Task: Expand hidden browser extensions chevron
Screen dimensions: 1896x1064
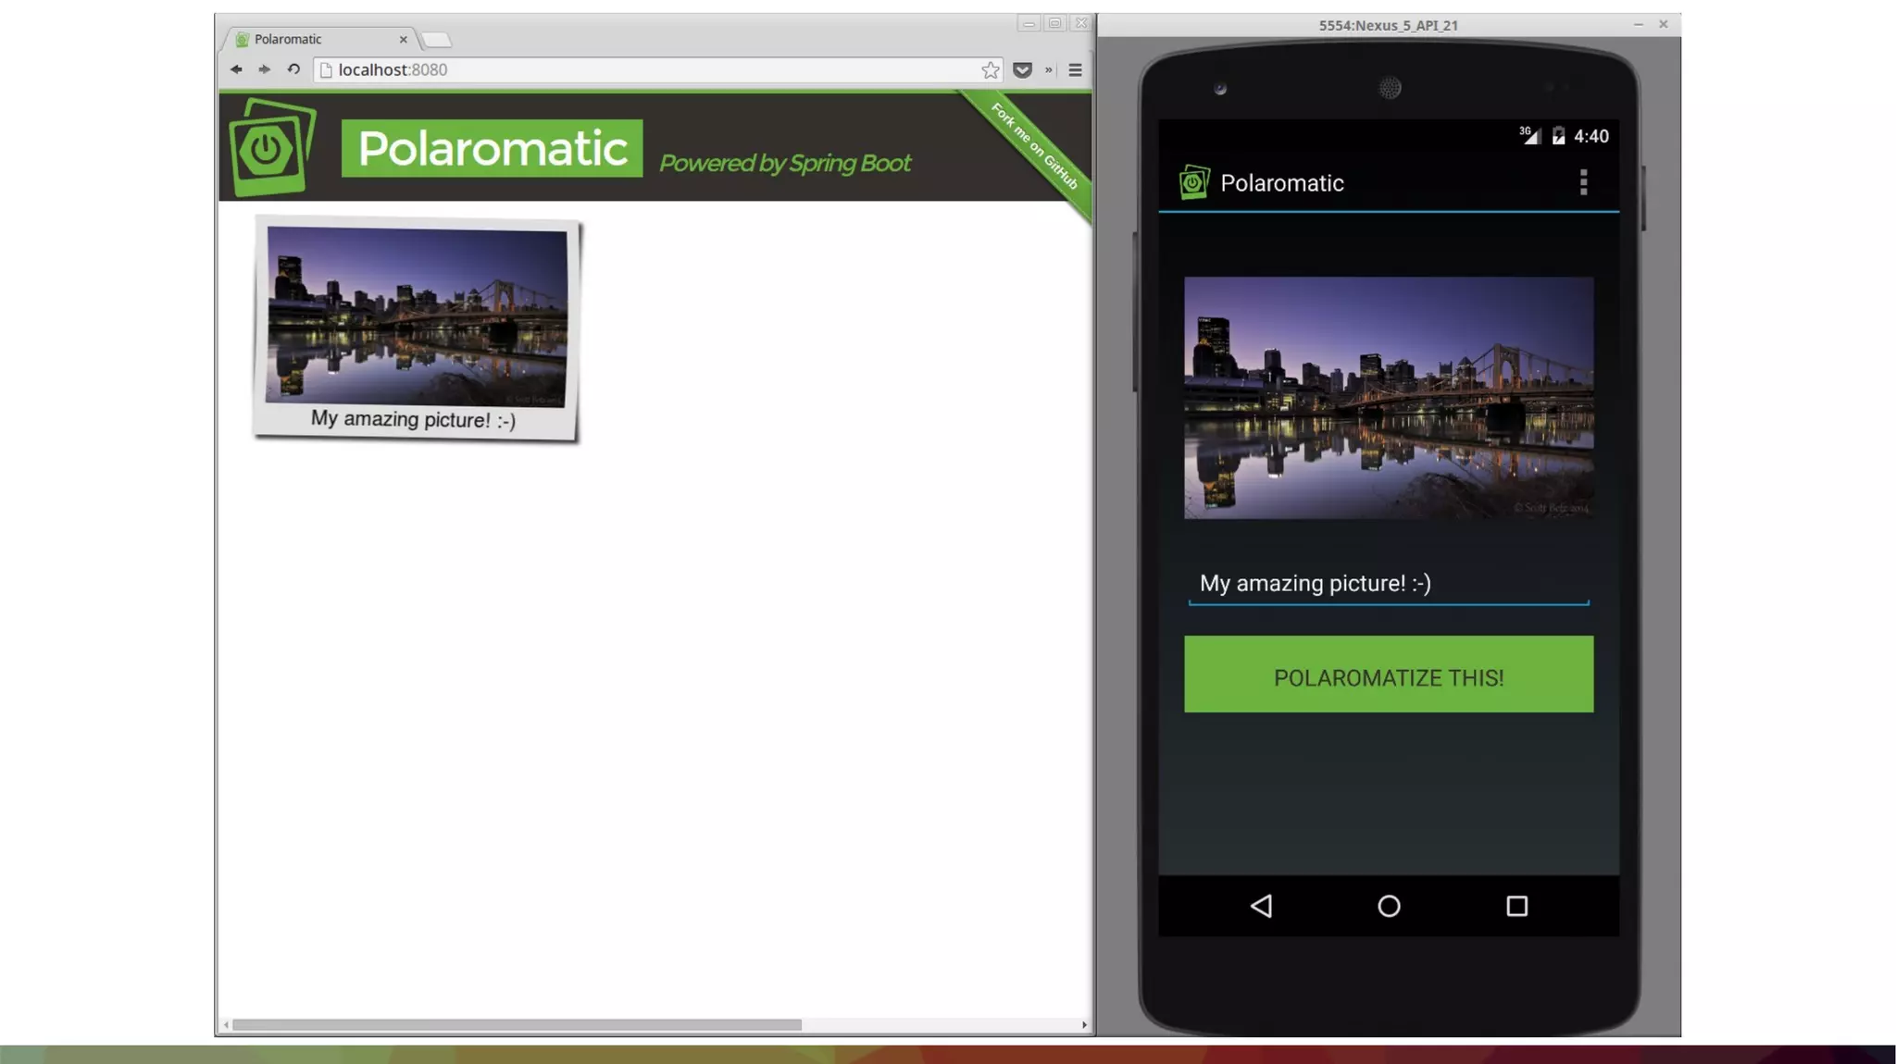Action: 1049,70
